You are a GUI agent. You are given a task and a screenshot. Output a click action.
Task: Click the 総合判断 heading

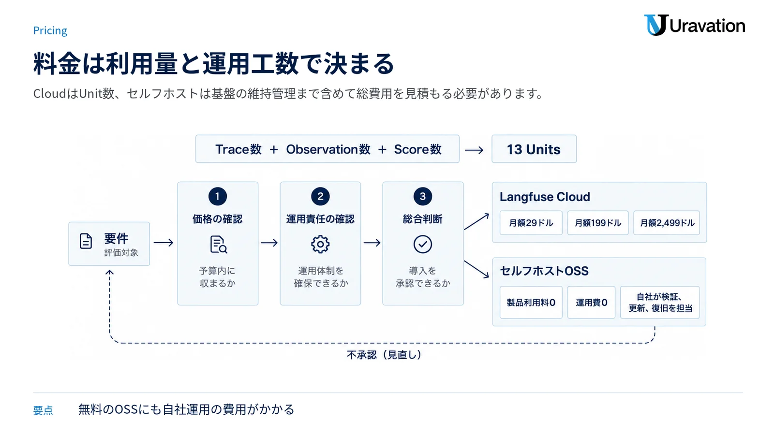click(x=423, y=219)
